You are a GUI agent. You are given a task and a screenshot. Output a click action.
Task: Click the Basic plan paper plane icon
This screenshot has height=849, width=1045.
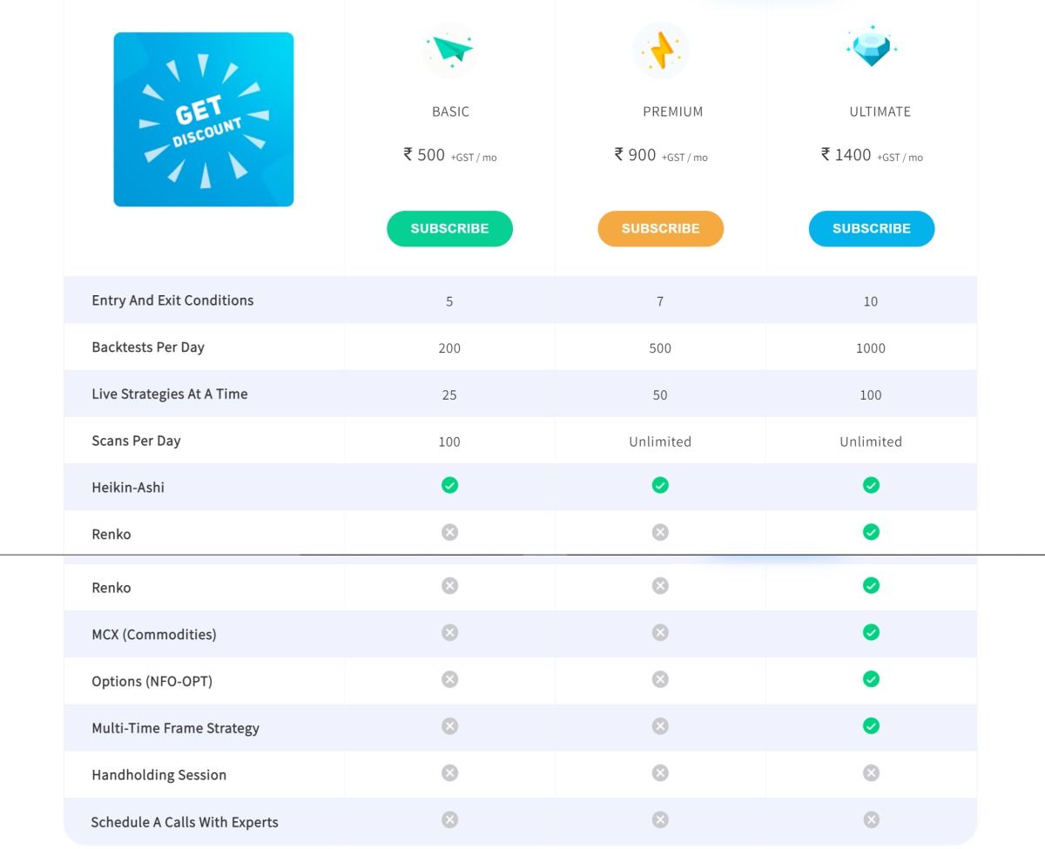(x=449, y=50)
